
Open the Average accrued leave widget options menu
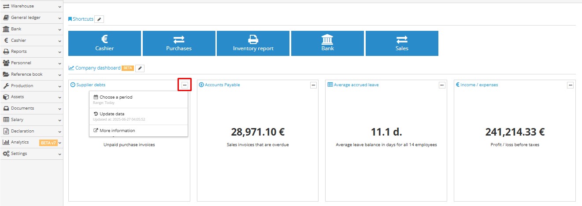coord(441,85)
